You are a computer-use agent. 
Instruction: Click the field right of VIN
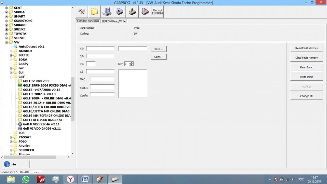click(x=133, y=49)
